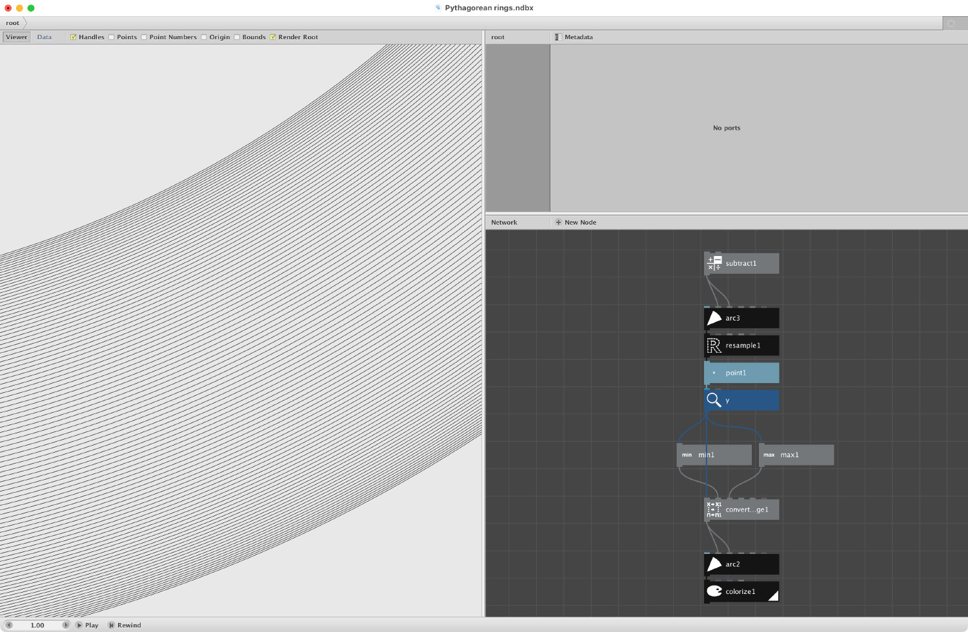The height and width of the screenshot is (632, 968).
Task: Select the max1 node icon
Action: [x=769, y=455]
